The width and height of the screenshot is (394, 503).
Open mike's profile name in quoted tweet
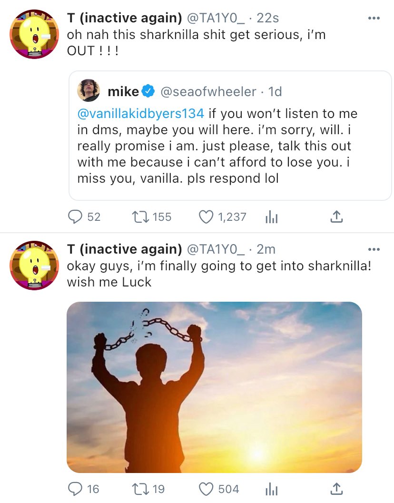coord(124,91)
